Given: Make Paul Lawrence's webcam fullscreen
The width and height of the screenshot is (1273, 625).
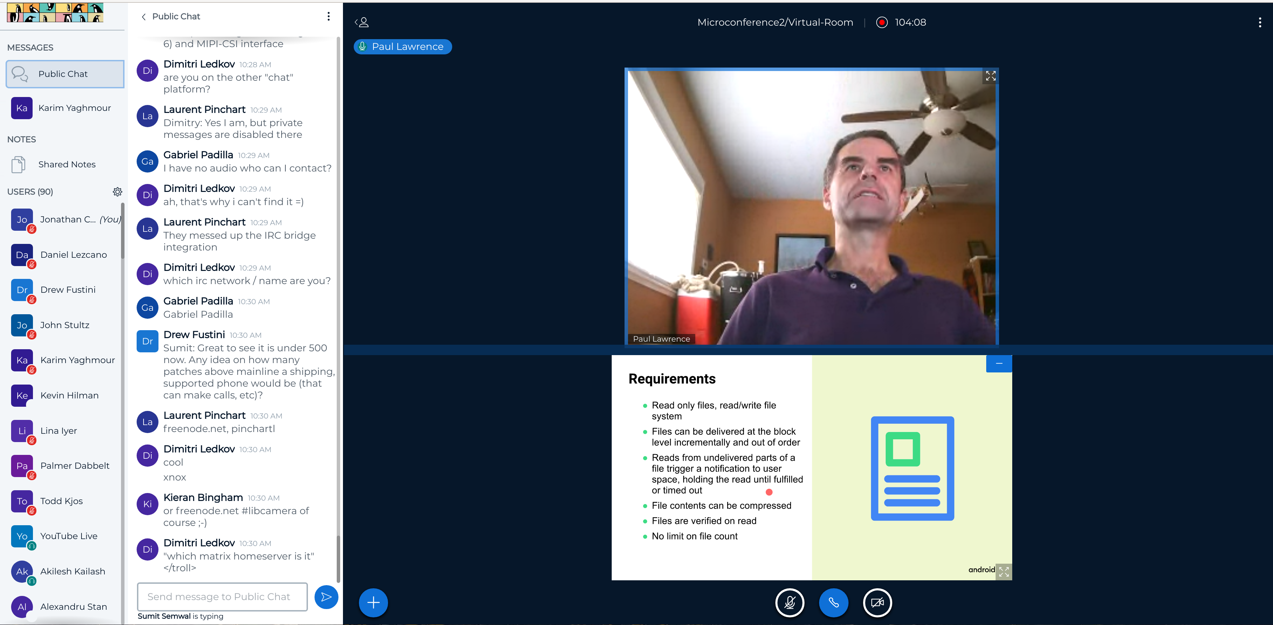Looking at the screenshot, I should [990, 76].
